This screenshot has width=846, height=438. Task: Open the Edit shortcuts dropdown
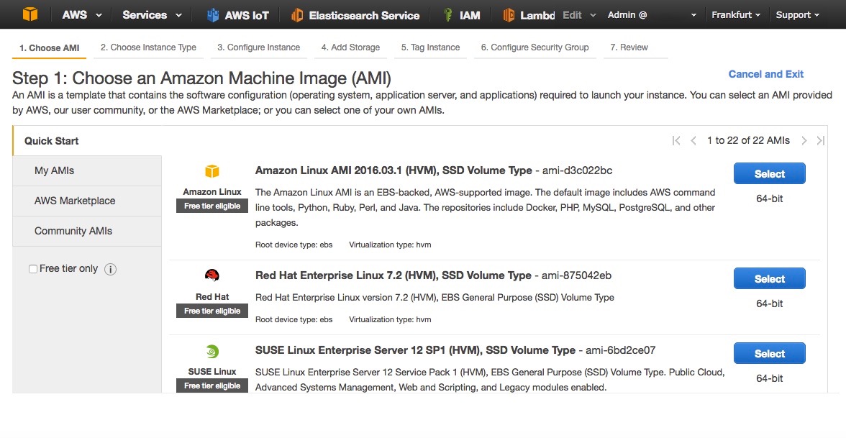pyautogui.click(x=579, y=15)
